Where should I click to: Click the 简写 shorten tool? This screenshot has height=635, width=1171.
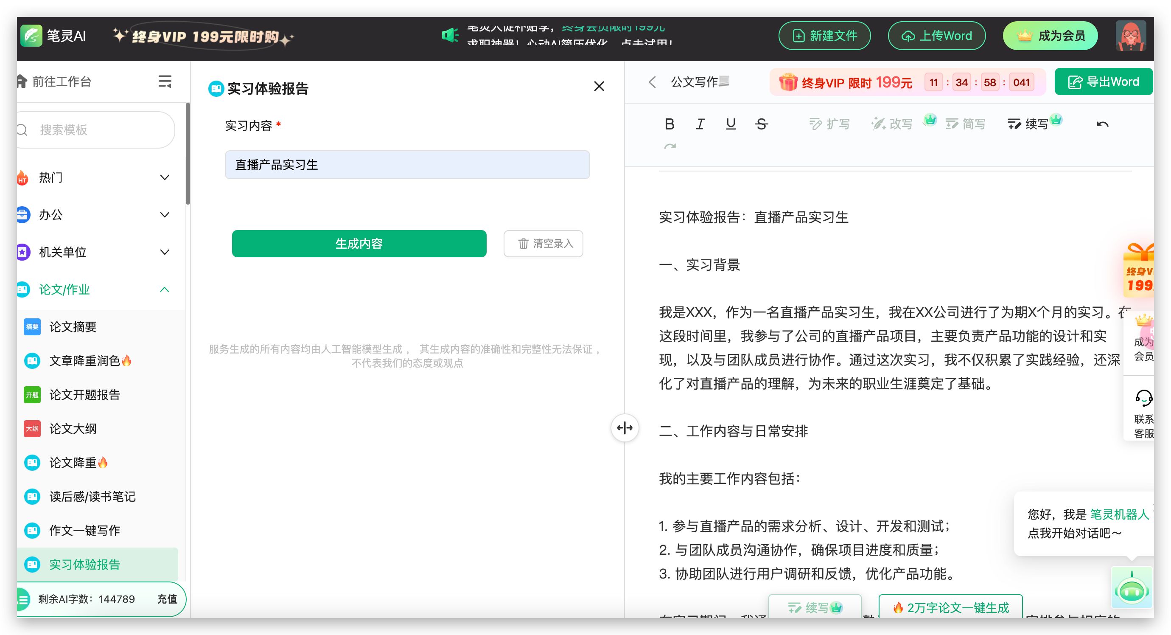pyautogui.click(x=965, y=124)
